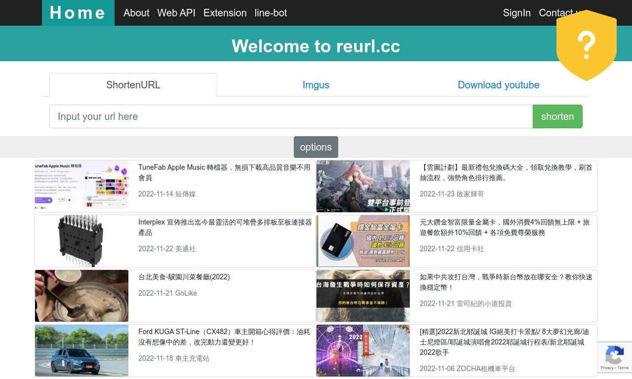Expand the options button
This screenshot has height=379, width=632.
click(x=316, y=147)
